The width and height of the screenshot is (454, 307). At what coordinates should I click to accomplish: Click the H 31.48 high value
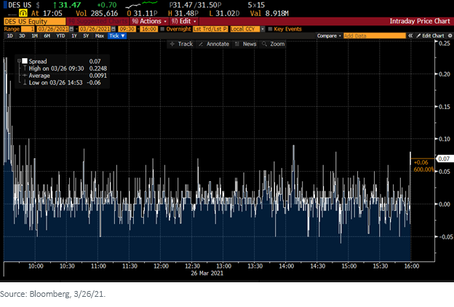(x=183, y=13)
